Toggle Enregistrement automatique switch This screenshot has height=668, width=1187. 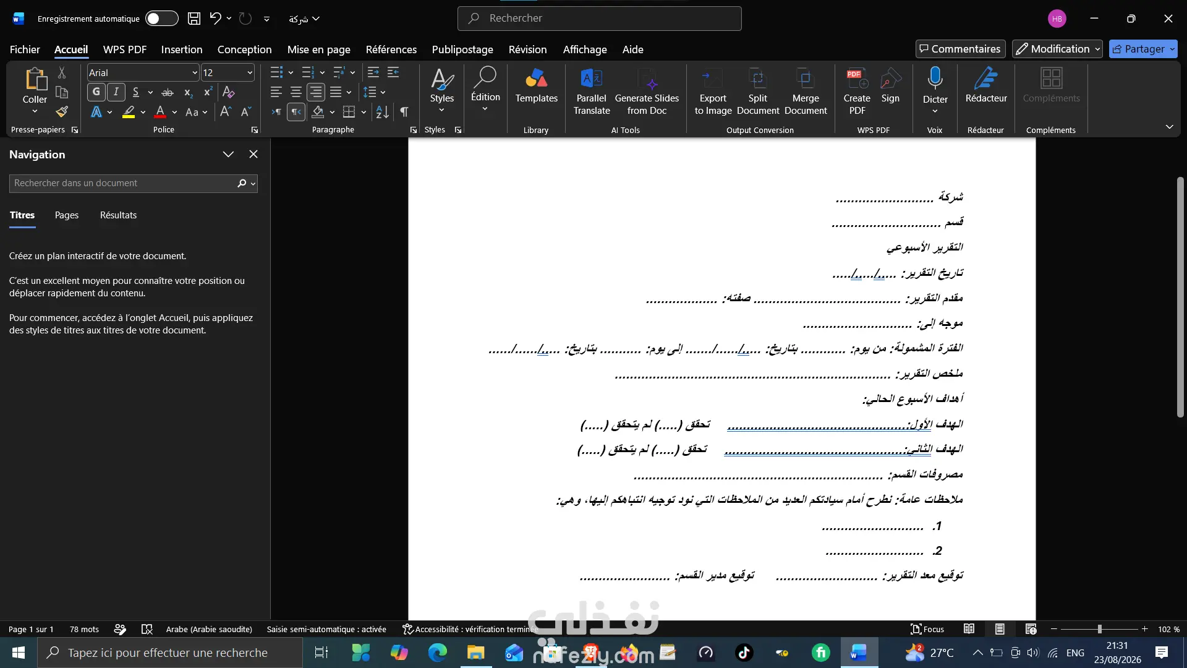(x=161, y=19)
